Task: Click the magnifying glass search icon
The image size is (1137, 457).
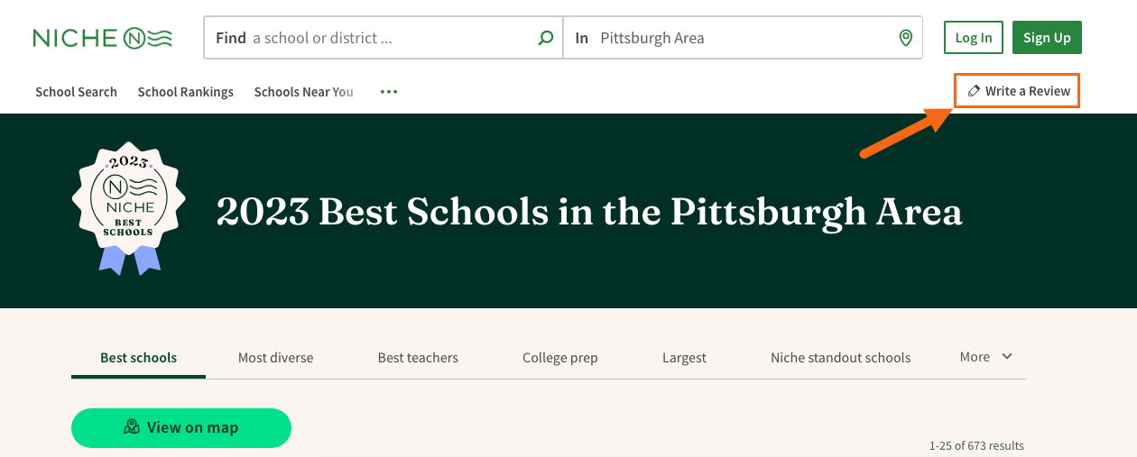Action: tap(545, 38)
